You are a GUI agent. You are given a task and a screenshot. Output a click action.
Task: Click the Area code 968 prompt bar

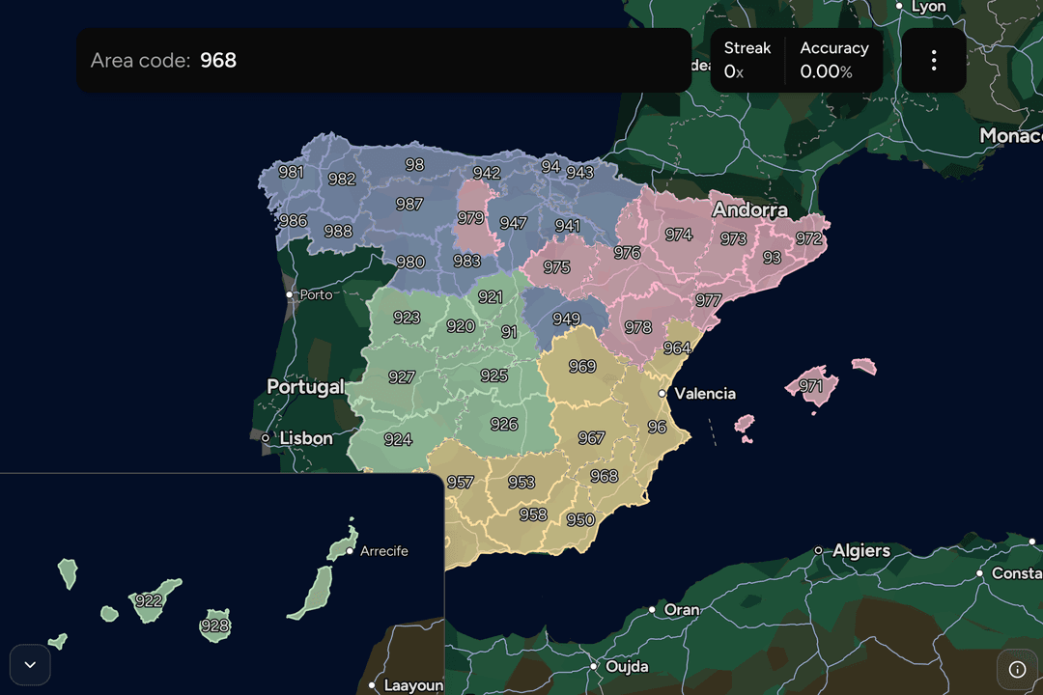pyautogui.click(x=383, y=60)
